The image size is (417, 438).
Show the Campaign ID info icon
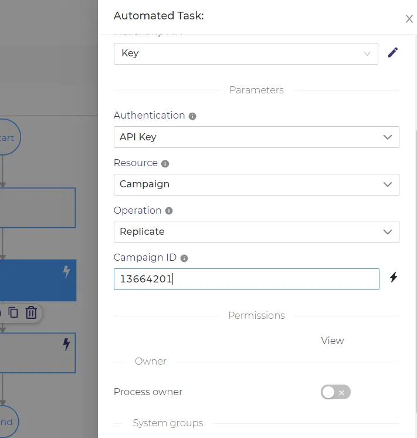[x=184, y=258]
